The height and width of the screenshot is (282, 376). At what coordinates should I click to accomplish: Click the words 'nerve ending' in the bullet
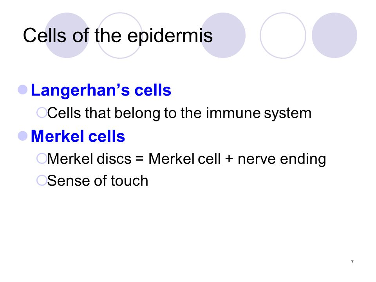pyautogui.click(x=282, y=159)
